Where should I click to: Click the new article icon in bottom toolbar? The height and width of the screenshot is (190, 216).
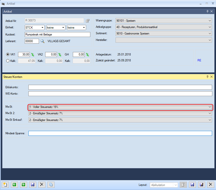point(6,185)
